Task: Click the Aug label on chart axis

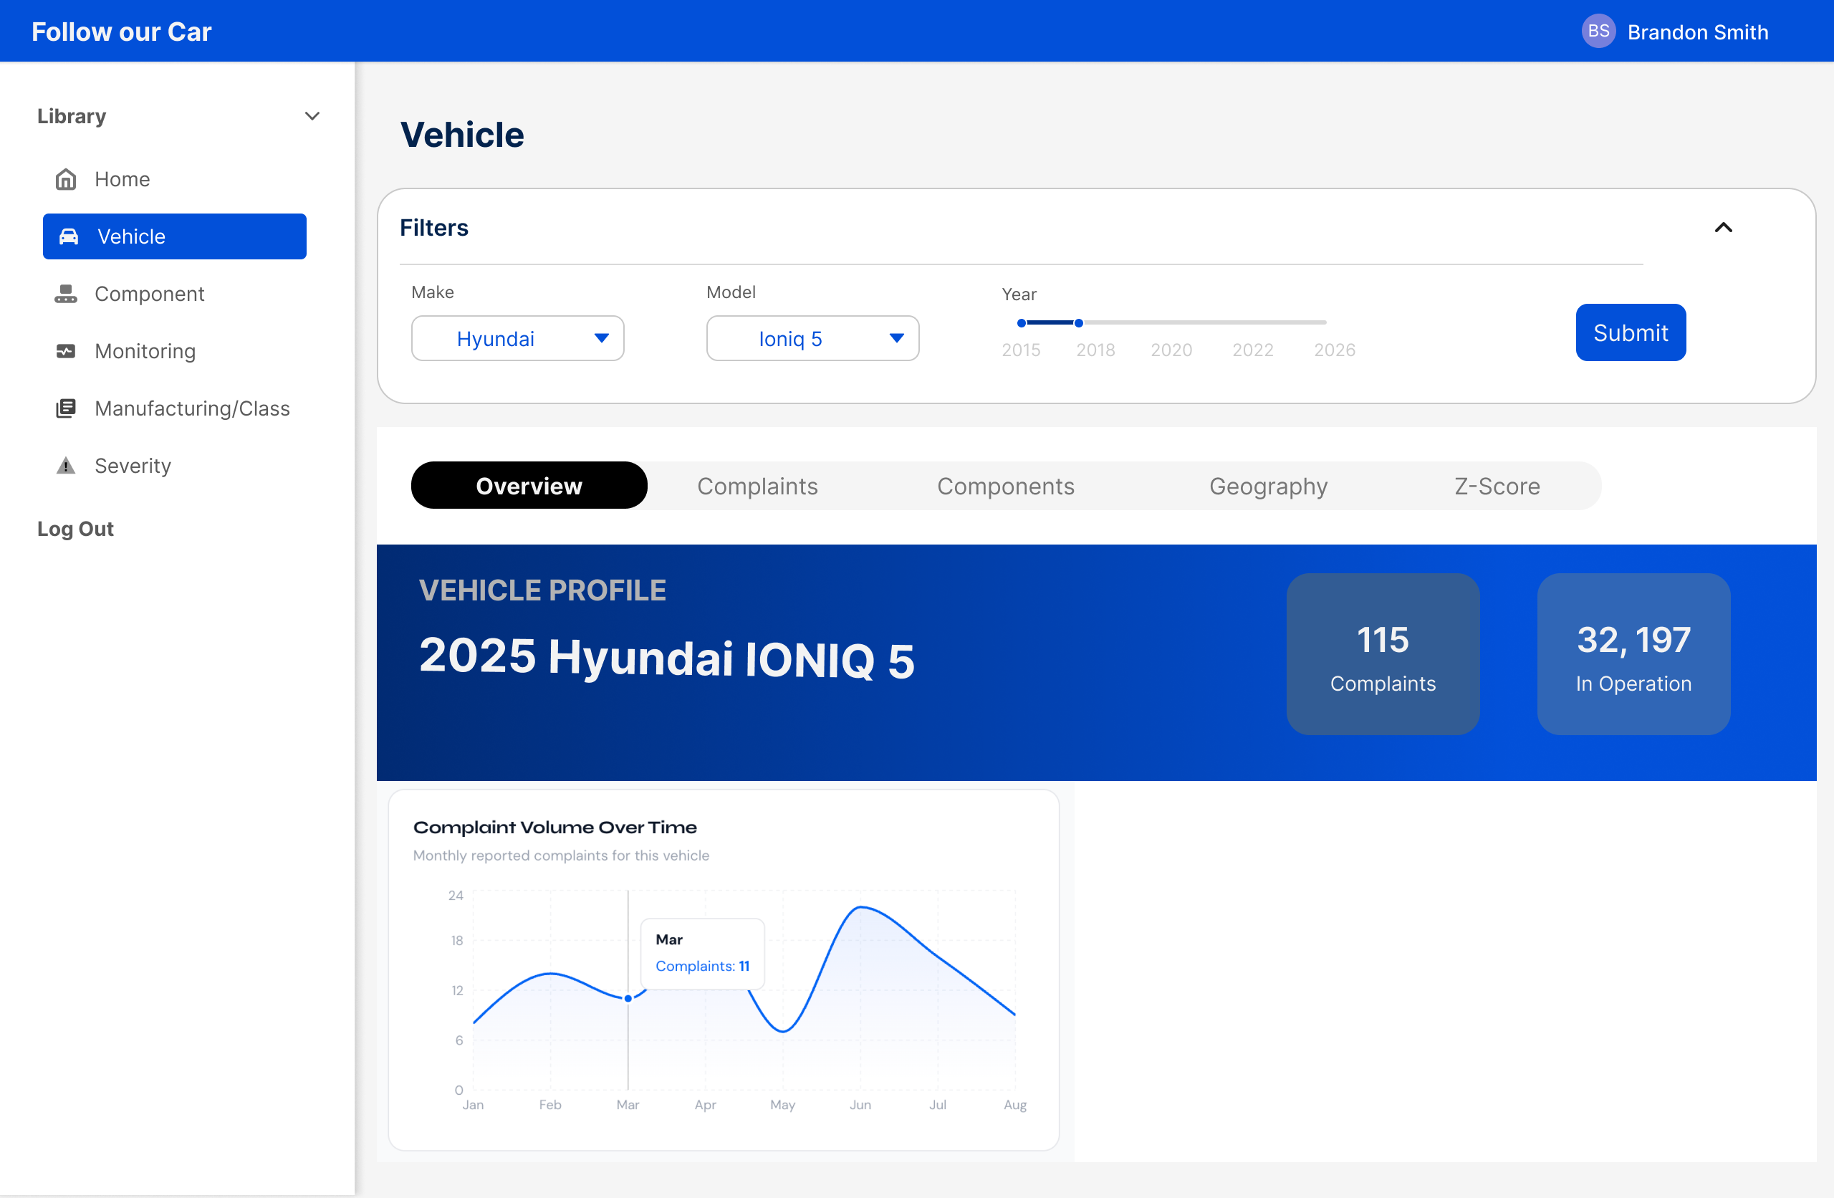Action: tap(1015, 1105)
